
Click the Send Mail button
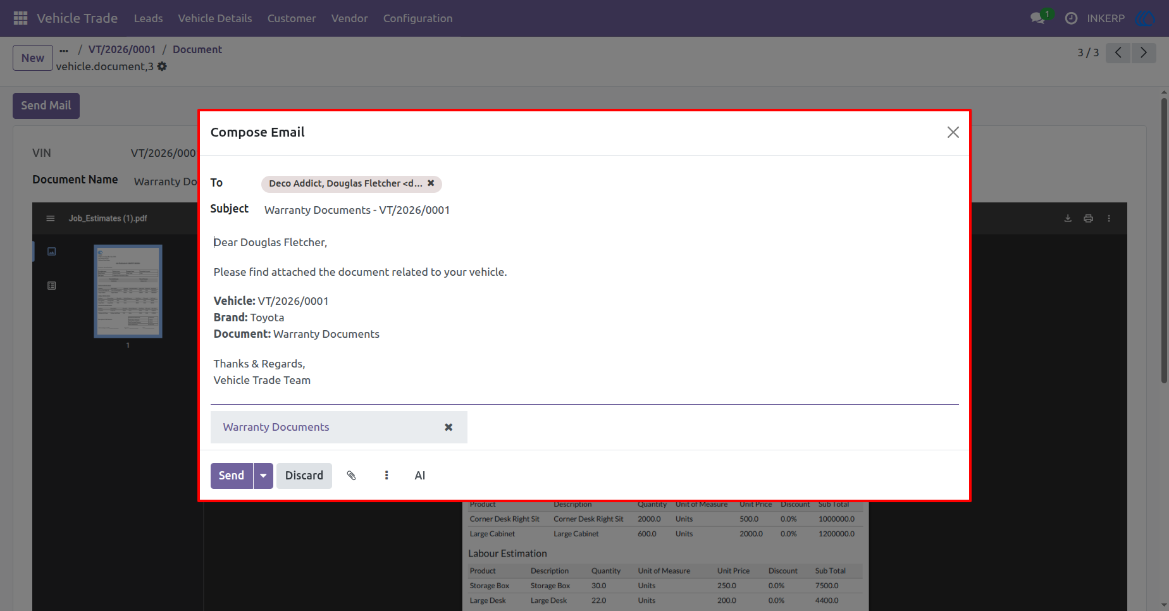(46, 106)
